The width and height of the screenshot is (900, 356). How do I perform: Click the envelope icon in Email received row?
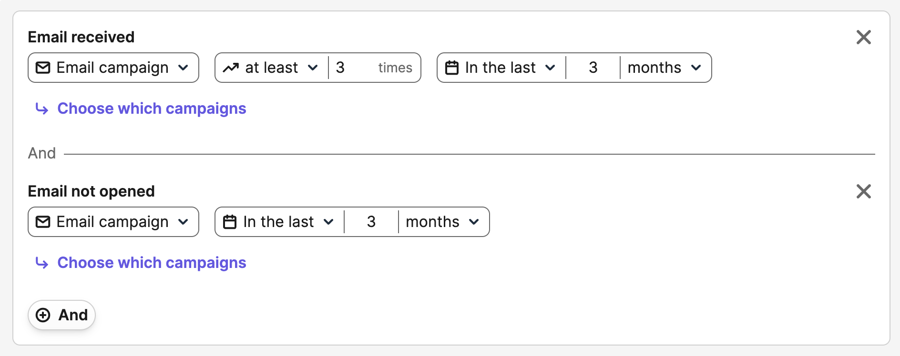pos(43,68)
